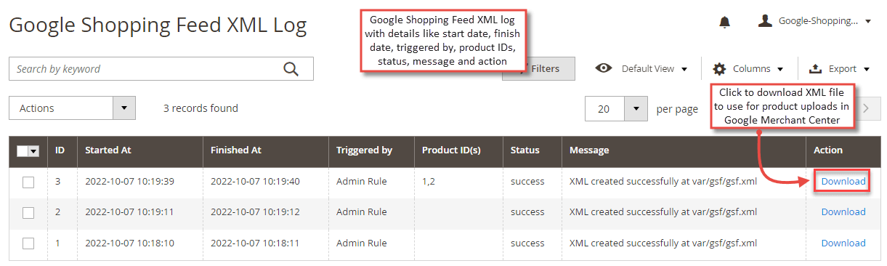Screen dimensions: 887x266
Task: Click the Columns gear icon
Action: (719, 69)
